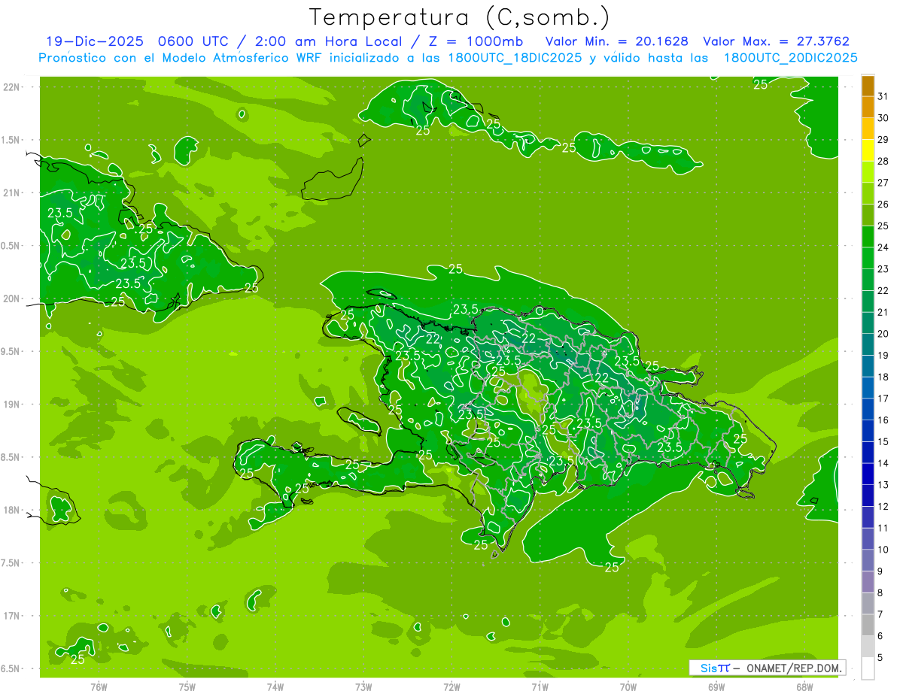Click the '72W' longitude label
The height and width of the screenshot is (697, 903).
click(x=451, y=686)
